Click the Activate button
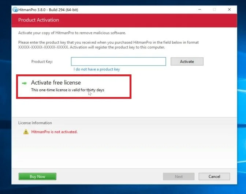246x194 pixels. tap(187, 61)
